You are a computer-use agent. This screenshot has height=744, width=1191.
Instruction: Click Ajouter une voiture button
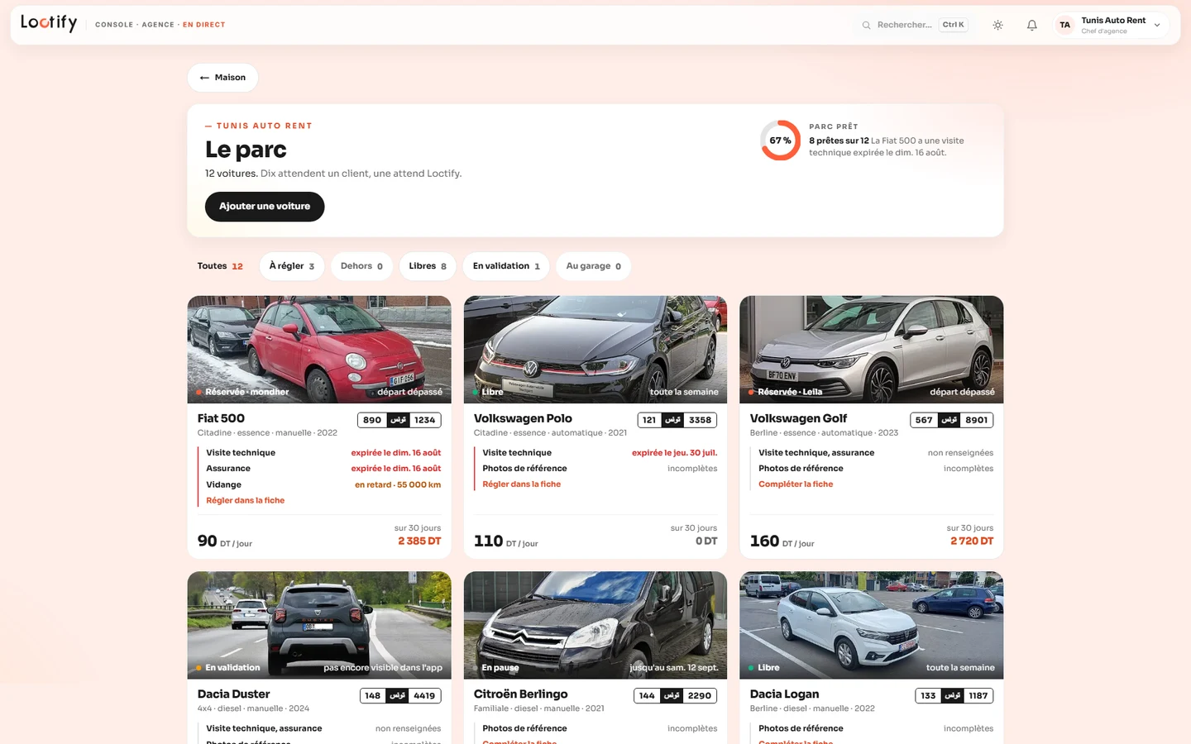(265, 207)
